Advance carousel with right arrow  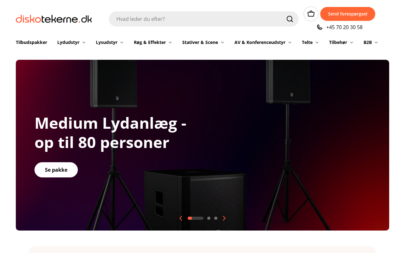click(x=224, y=218)
